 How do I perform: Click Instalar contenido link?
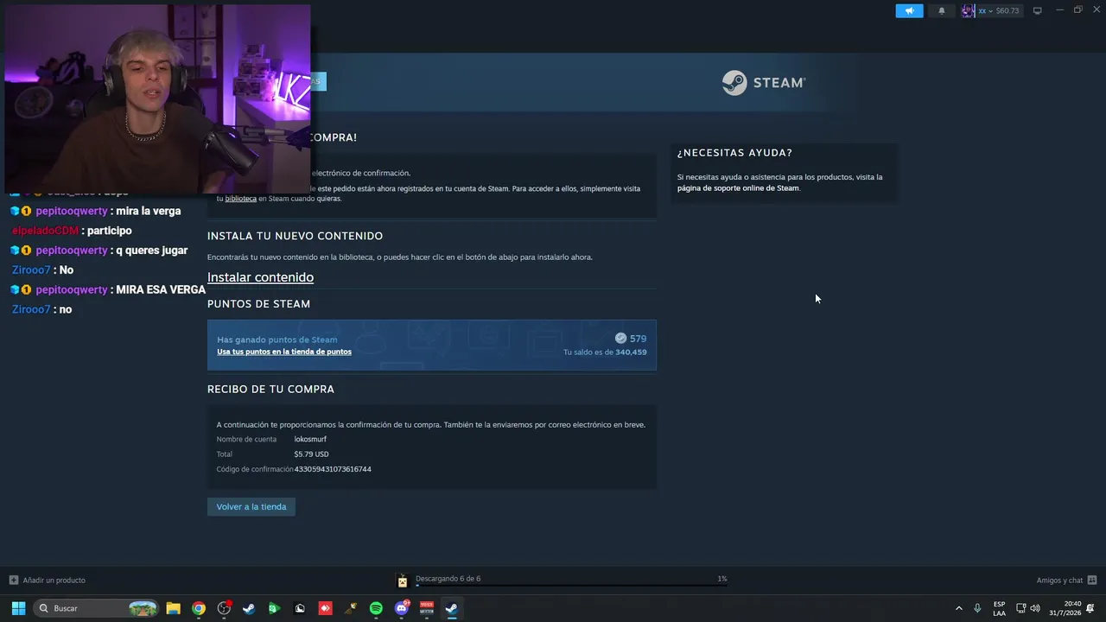(260, 277)
